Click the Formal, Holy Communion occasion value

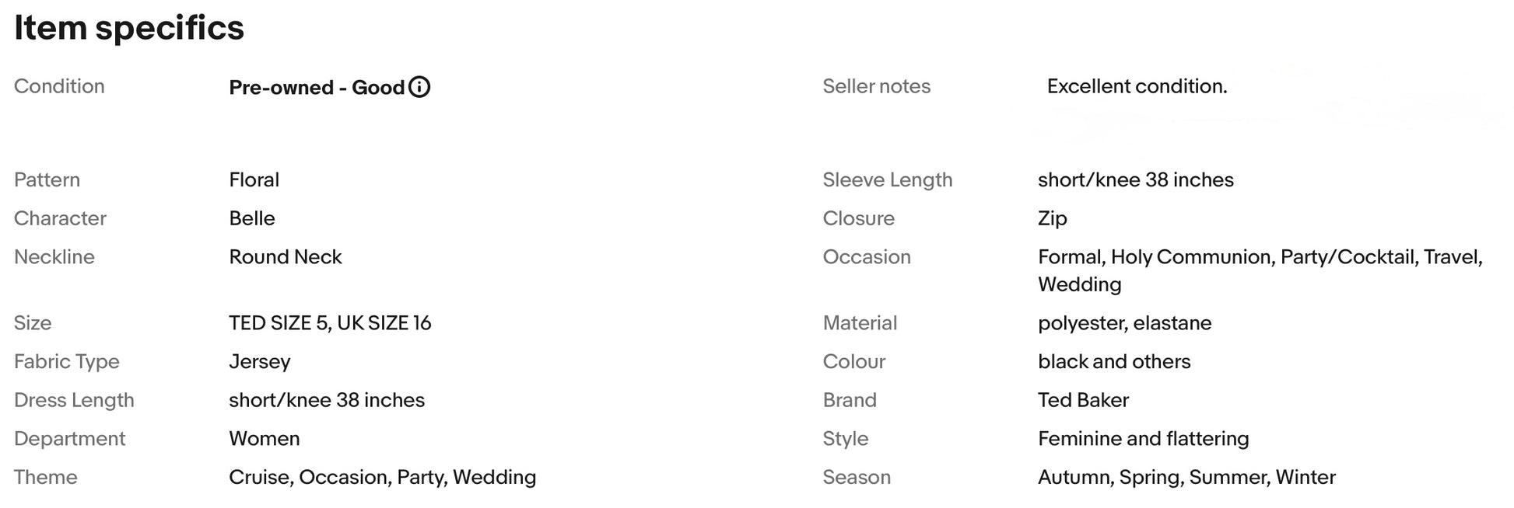coord(1260,257)
